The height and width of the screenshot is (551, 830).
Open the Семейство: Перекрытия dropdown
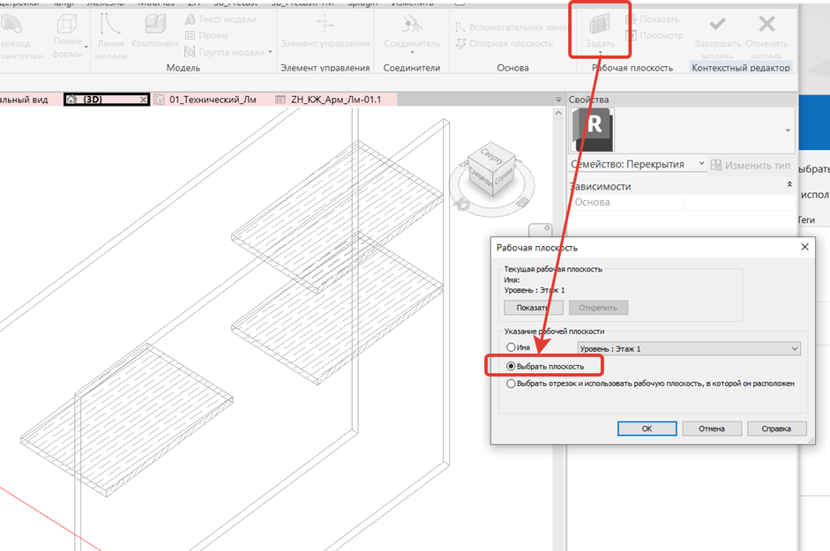(638, 164)
